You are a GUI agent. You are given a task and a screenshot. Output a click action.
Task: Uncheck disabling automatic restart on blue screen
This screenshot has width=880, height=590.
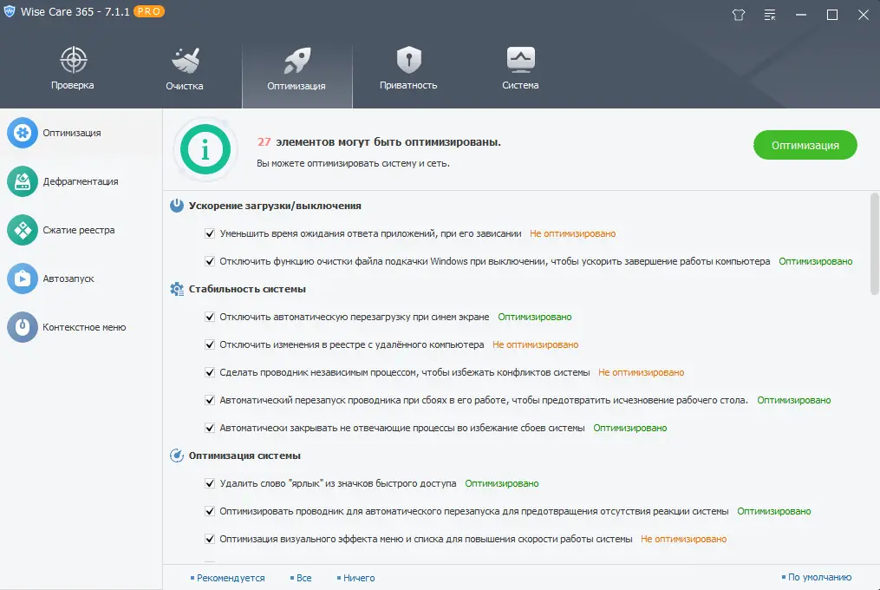tap(210, 317)
